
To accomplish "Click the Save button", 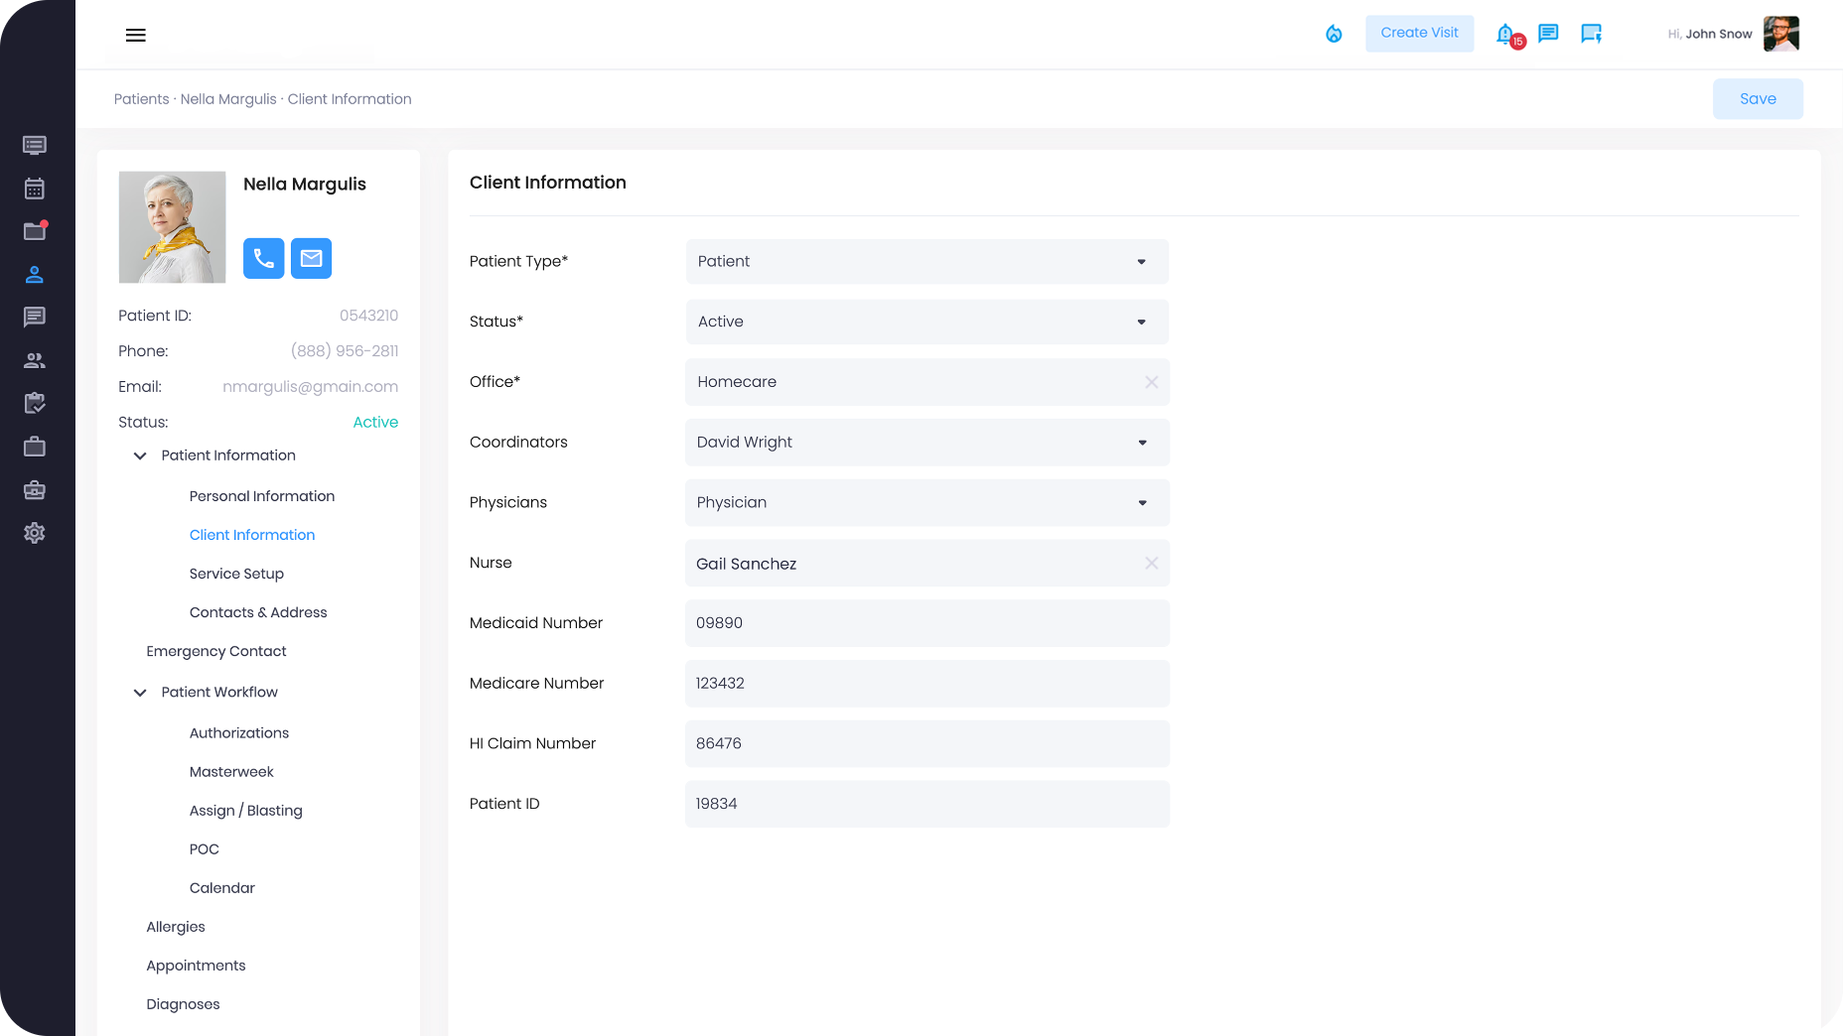I will coord(1757,99).
